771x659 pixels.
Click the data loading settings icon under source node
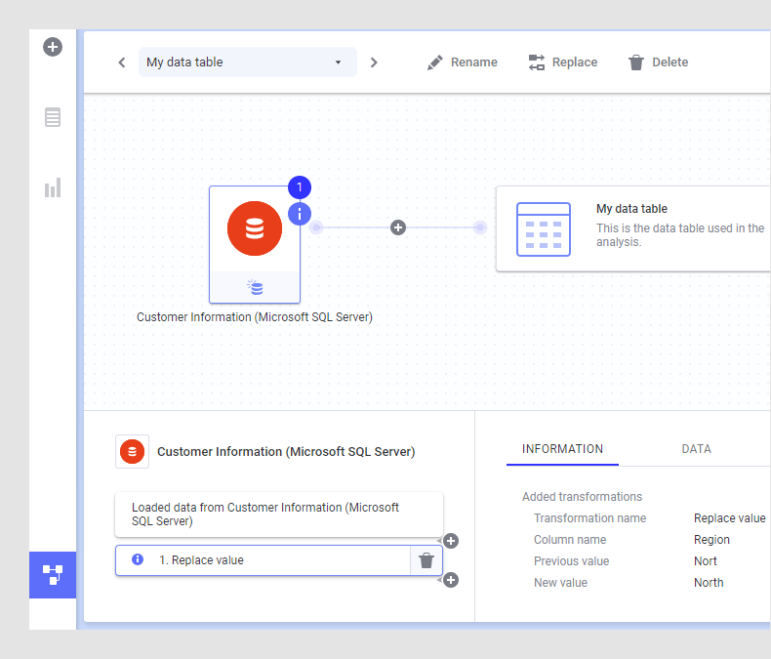[255, 288]
